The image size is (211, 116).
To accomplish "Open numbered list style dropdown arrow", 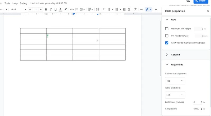I will 121,9.
